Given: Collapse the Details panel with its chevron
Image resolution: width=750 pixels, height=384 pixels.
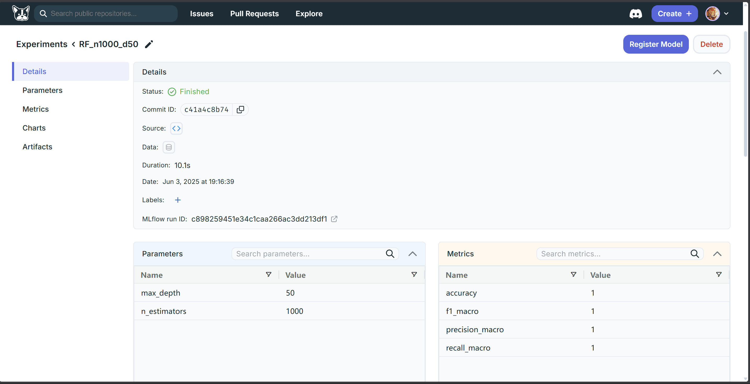Looking at the screenshot, I should [717, 72].
